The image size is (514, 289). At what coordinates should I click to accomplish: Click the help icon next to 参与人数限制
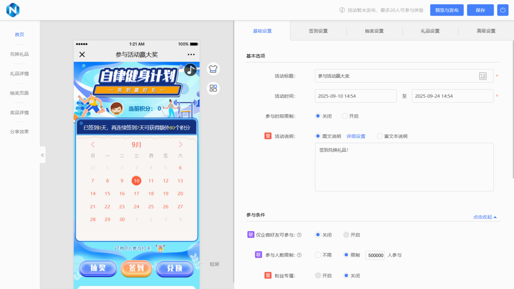pyautogui.click(x=298, y=255)
